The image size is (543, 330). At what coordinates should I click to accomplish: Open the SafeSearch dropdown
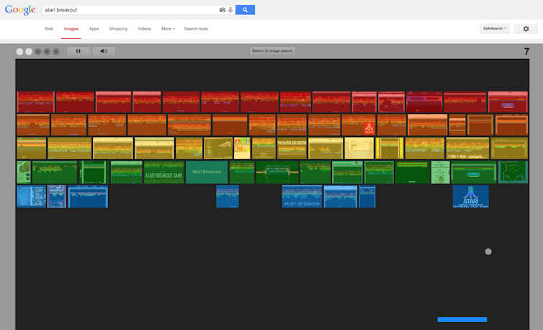pyautogui.click(x=495, y=29)
